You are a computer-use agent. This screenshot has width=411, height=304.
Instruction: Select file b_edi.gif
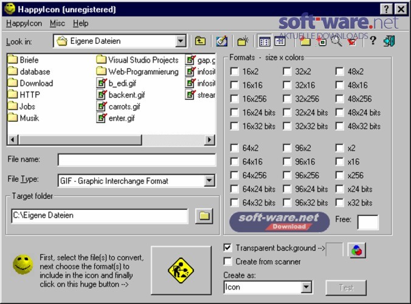coord(117,83)
